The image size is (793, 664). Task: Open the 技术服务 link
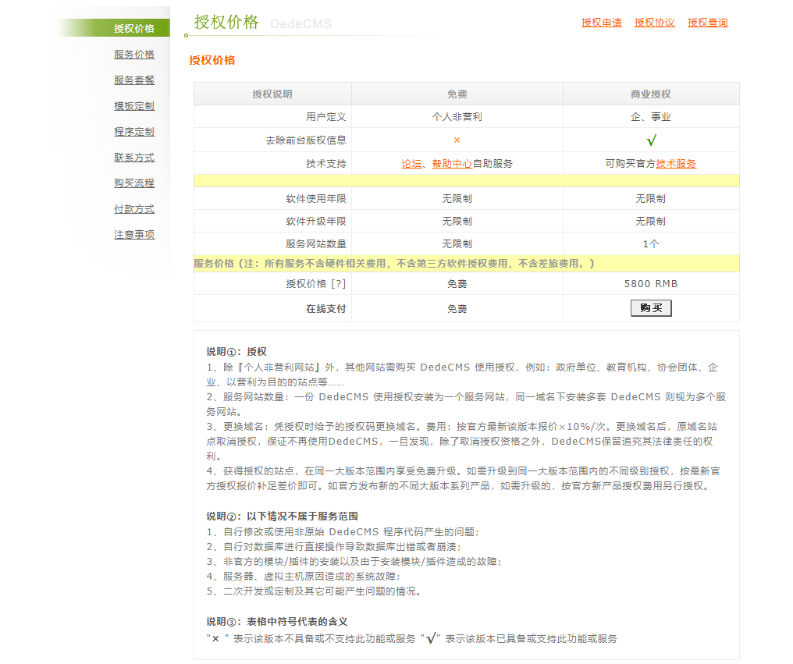pos(676,163)
